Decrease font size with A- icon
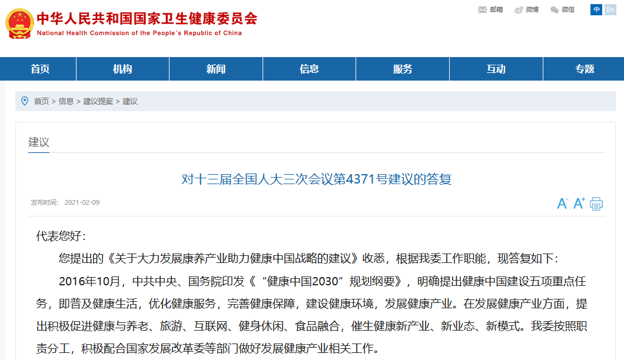 (562, 204)
